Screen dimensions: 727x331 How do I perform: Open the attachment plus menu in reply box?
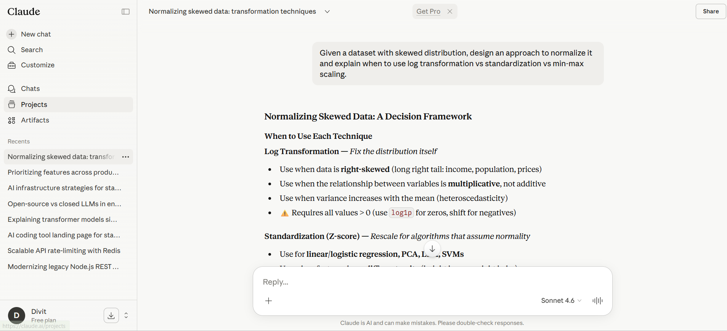pyautogui.click(x=269, y=301)
